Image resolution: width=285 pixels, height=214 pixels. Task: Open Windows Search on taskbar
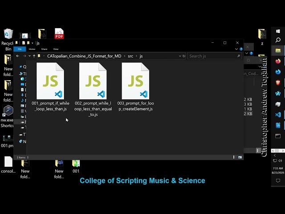(278, 40)
